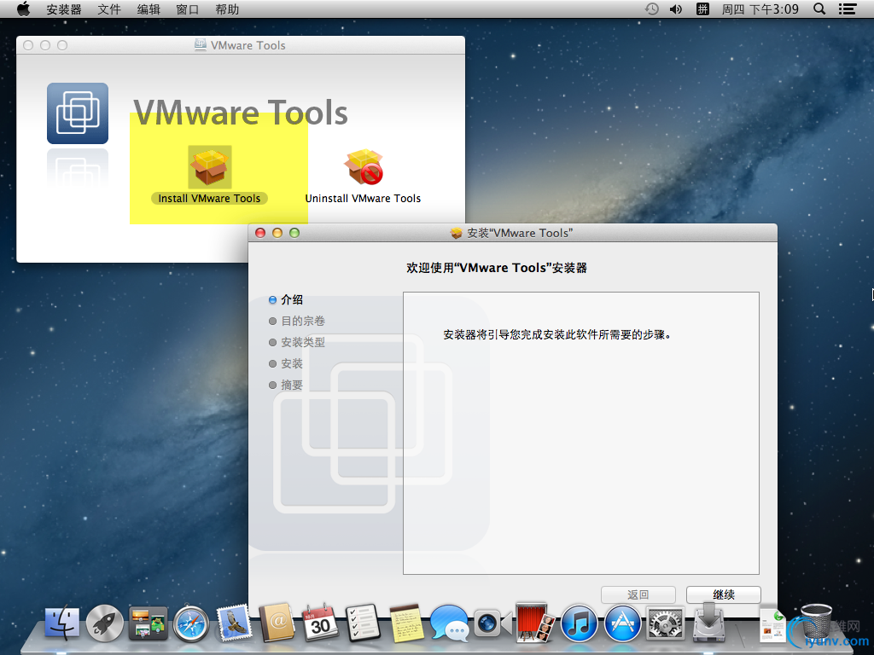Open the 编辑 menu

pyautogui.click(x=149, y=9)
